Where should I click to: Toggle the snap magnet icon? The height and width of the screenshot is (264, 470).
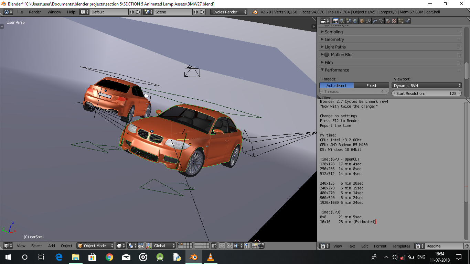coord(230,246)
